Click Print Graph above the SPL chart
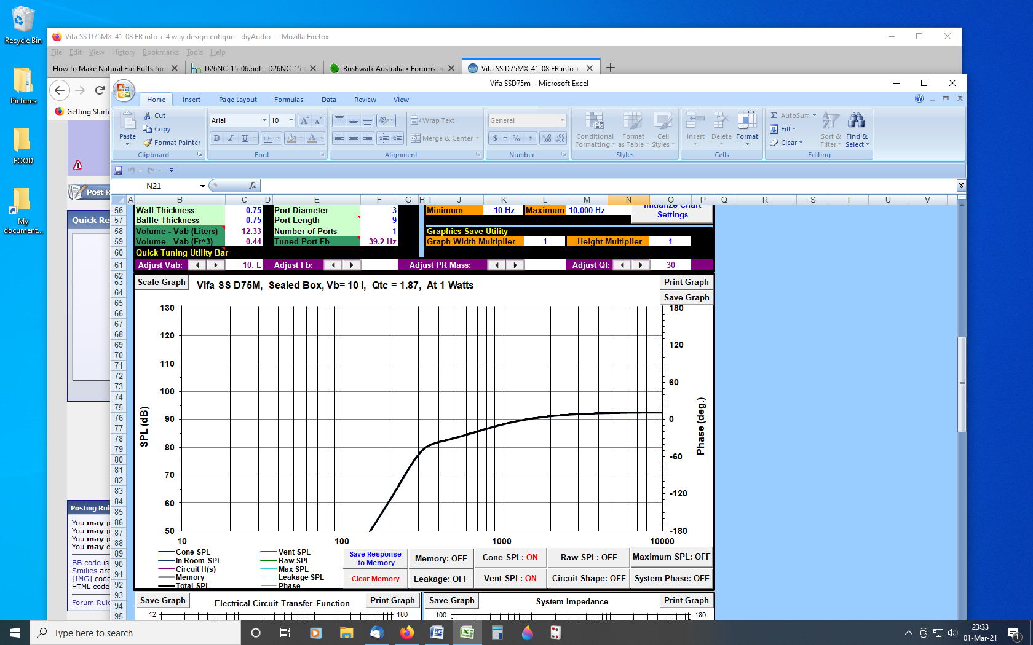The image size is (1033, 645). [x=686, y=282]
